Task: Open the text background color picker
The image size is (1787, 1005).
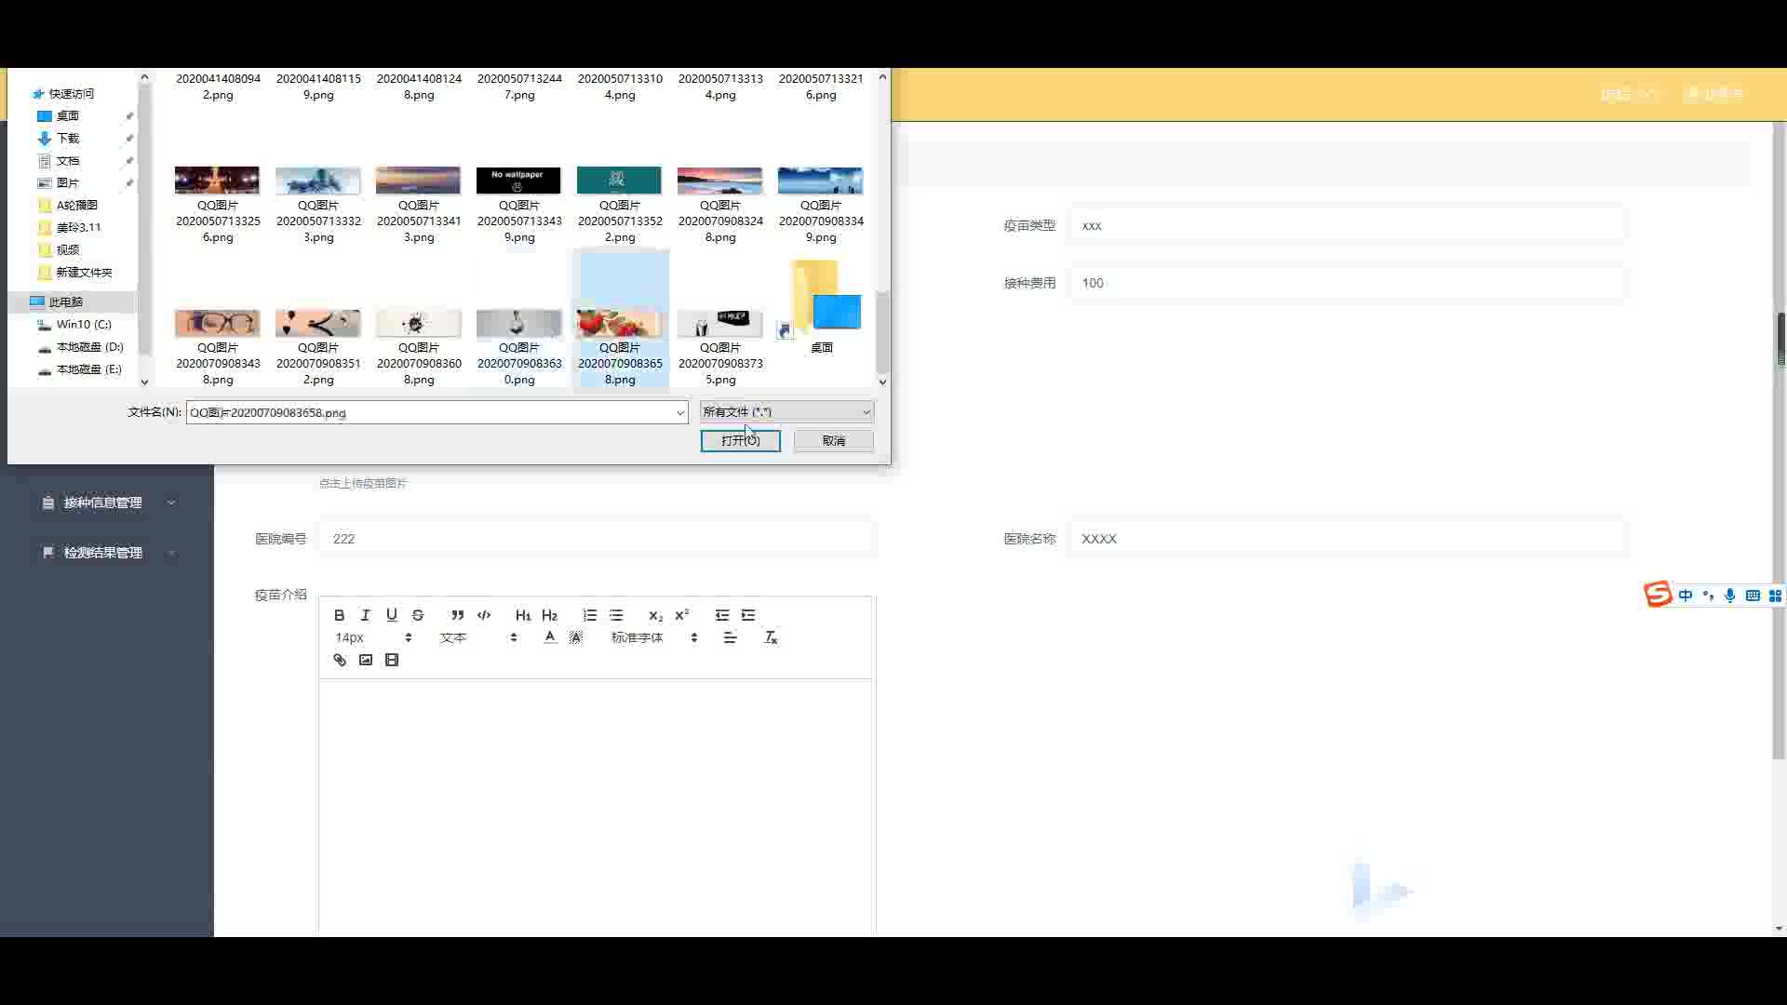Action: point(576,637)
